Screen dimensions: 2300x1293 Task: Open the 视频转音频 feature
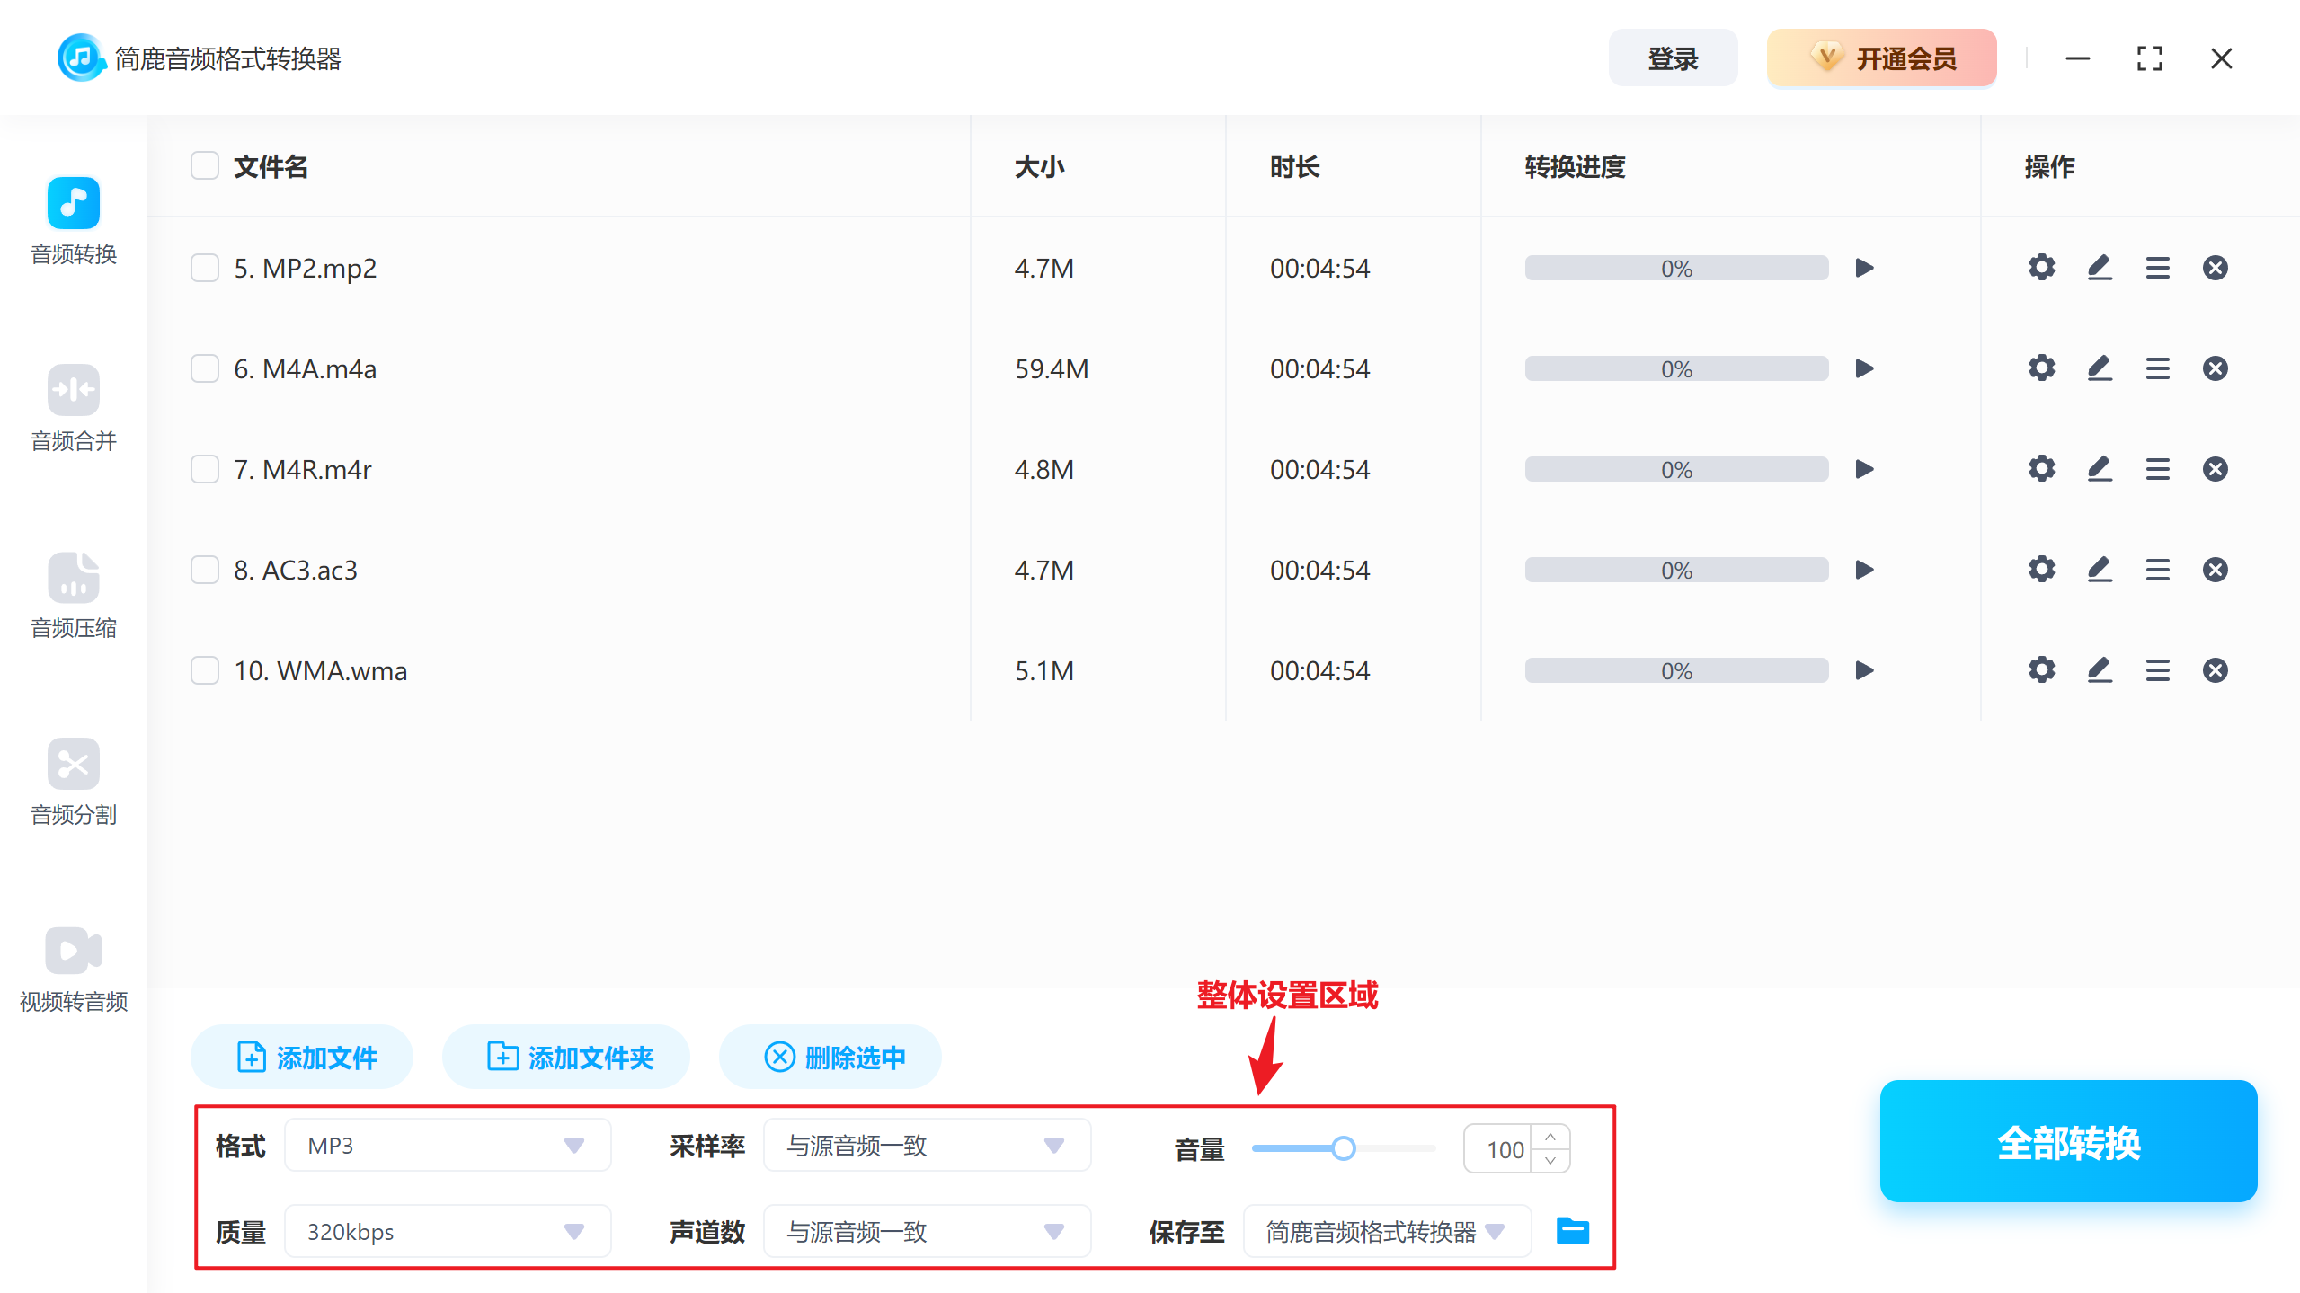point(73,970)
